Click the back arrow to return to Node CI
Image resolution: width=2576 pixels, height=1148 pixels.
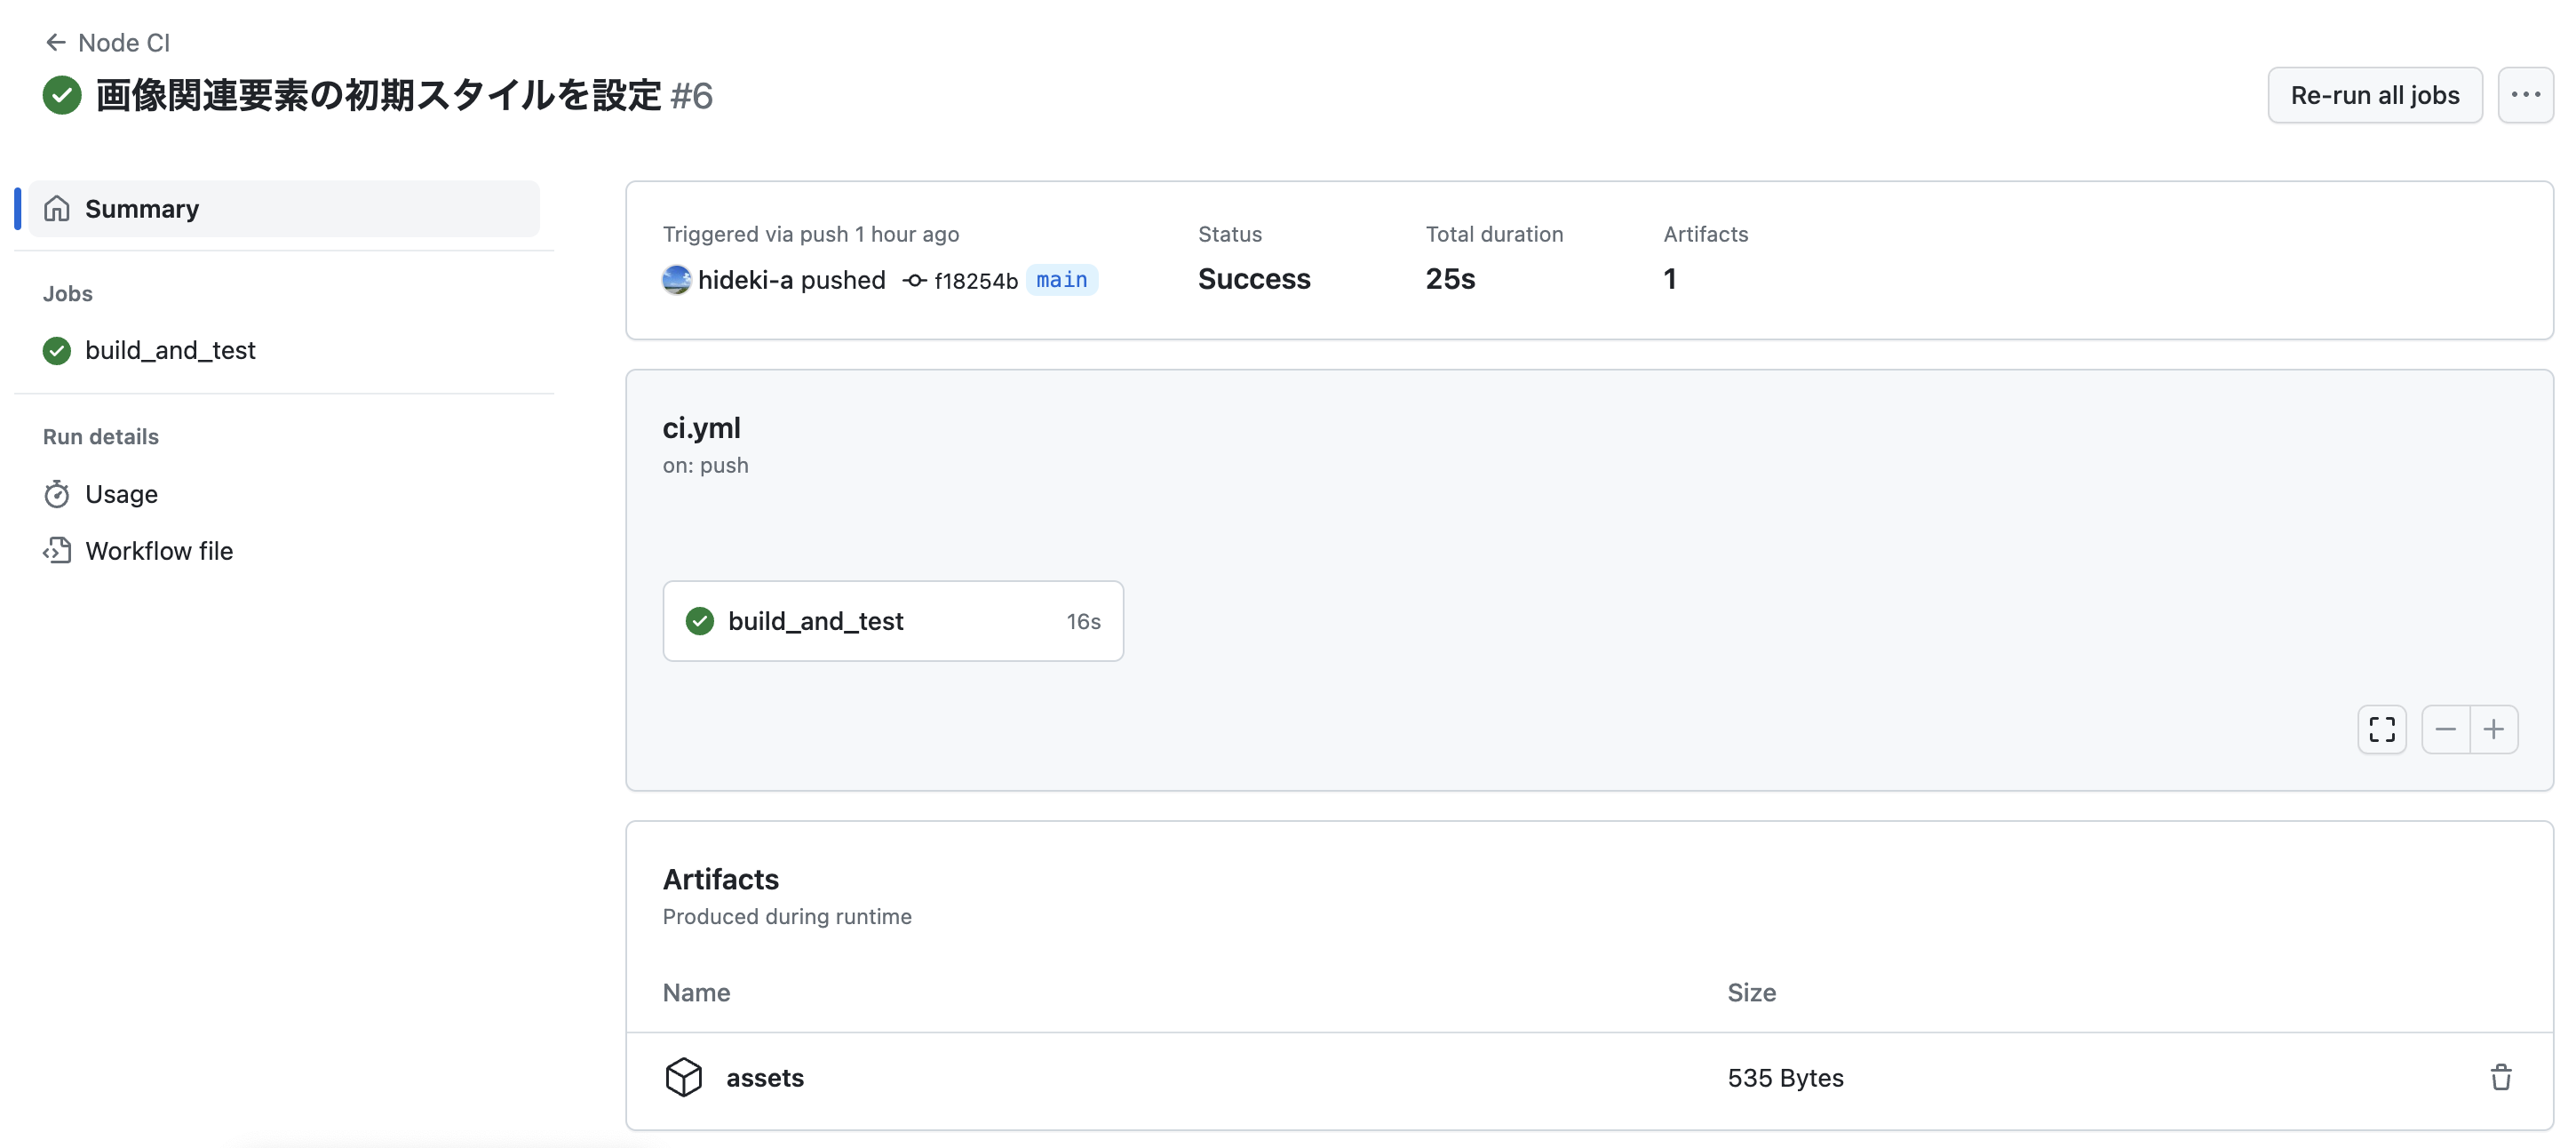pyautogui.click(x=55, y=42)
